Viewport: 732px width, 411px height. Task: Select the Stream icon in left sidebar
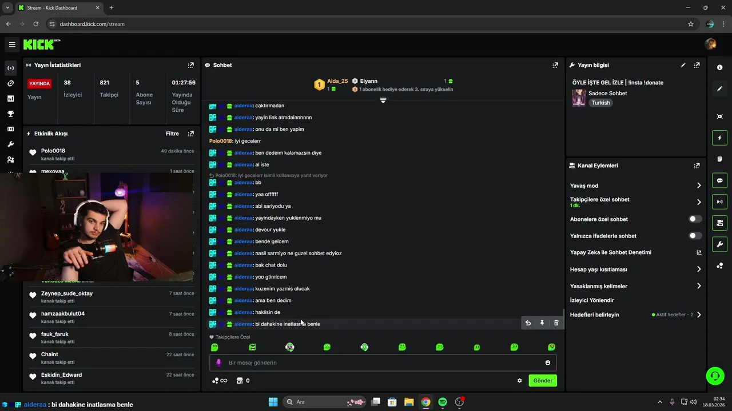(10, 68)
